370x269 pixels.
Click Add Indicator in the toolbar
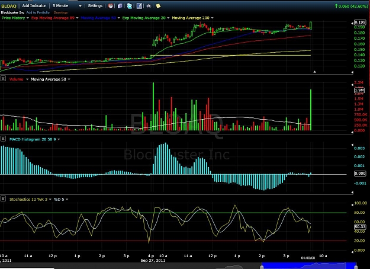34,6
